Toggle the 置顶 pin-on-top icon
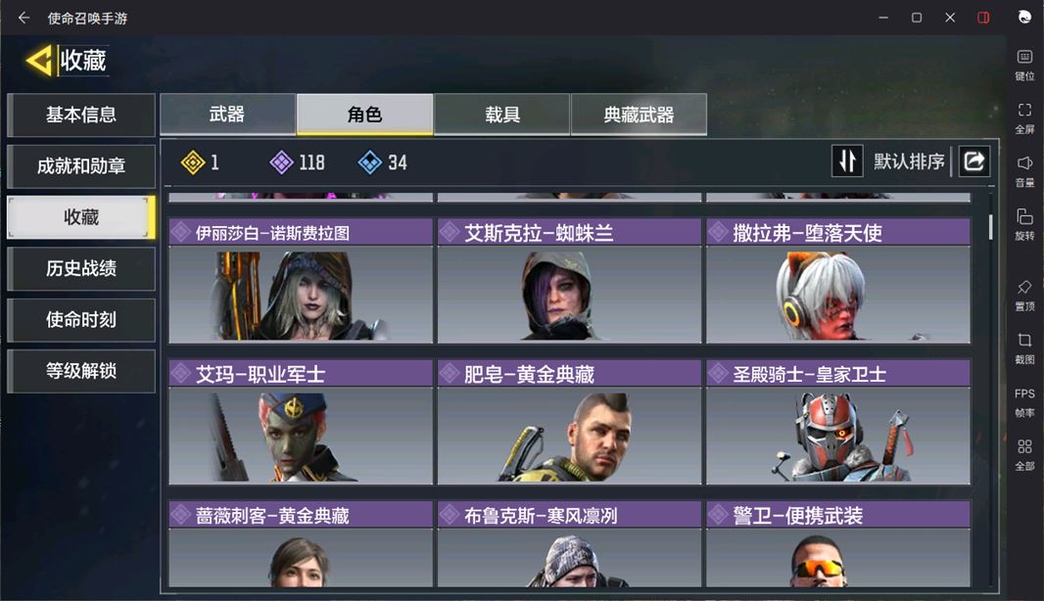Screen dimensions: 1044x601 pyautogui.click(x=1024, y=296)
